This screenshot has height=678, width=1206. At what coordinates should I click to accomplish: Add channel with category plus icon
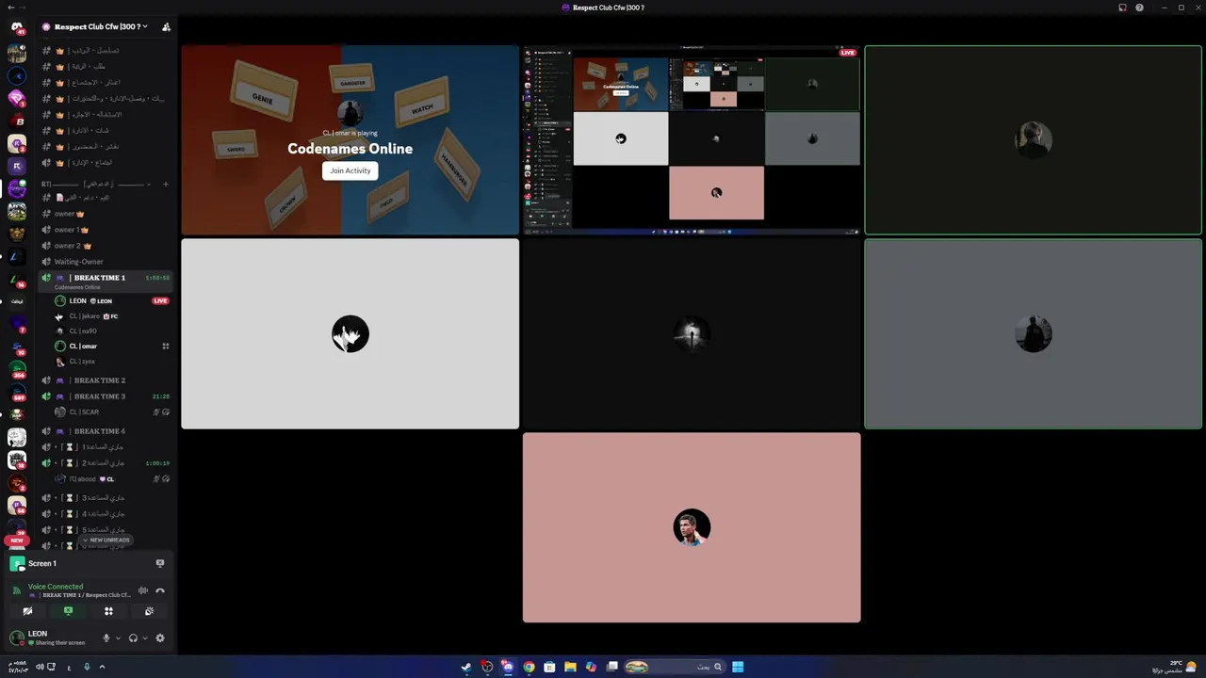click(166, 185)
